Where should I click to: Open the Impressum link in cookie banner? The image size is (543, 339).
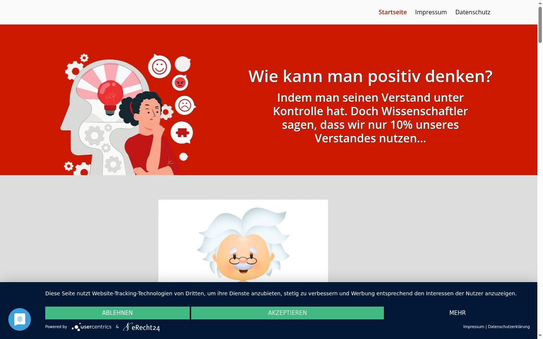coord(474,327)
